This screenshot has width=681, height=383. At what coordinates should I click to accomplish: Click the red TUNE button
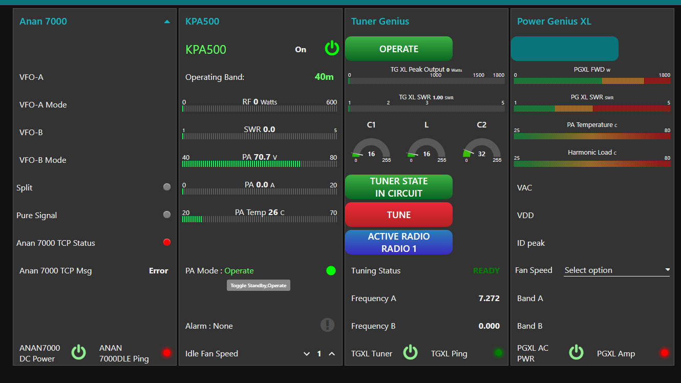pos(399,215)
